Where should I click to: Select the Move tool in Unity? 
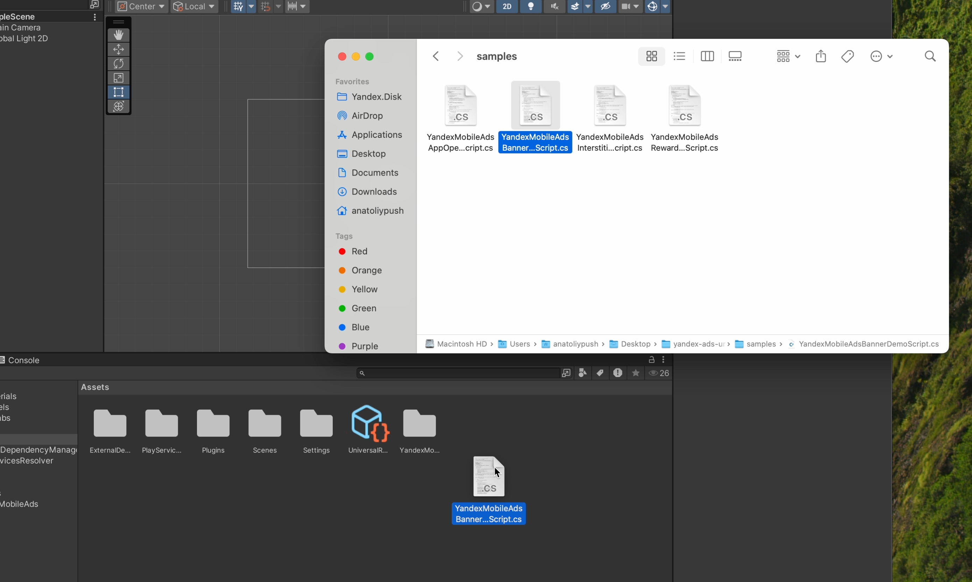pos(119,49)
